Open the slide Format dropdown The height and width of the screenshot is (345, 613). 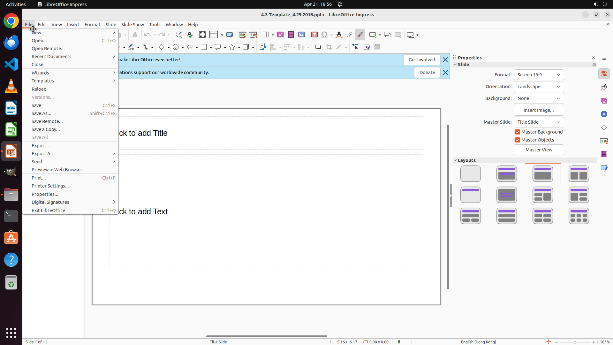click(x=539, y=75)
